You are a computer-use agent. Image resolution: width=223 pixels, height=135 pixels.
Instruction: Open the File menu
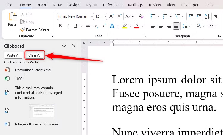tap(9, 5)
